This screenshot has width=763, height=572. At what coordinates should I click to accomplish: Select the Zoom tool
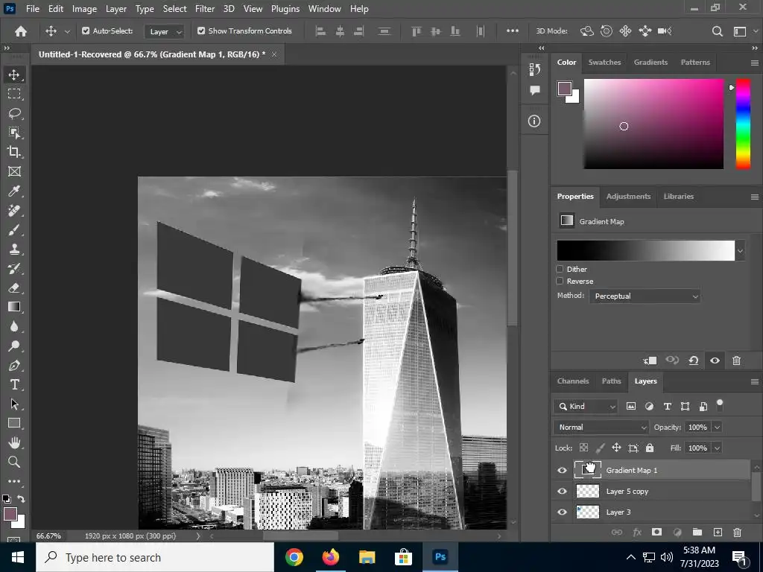(x=14, y=462)
